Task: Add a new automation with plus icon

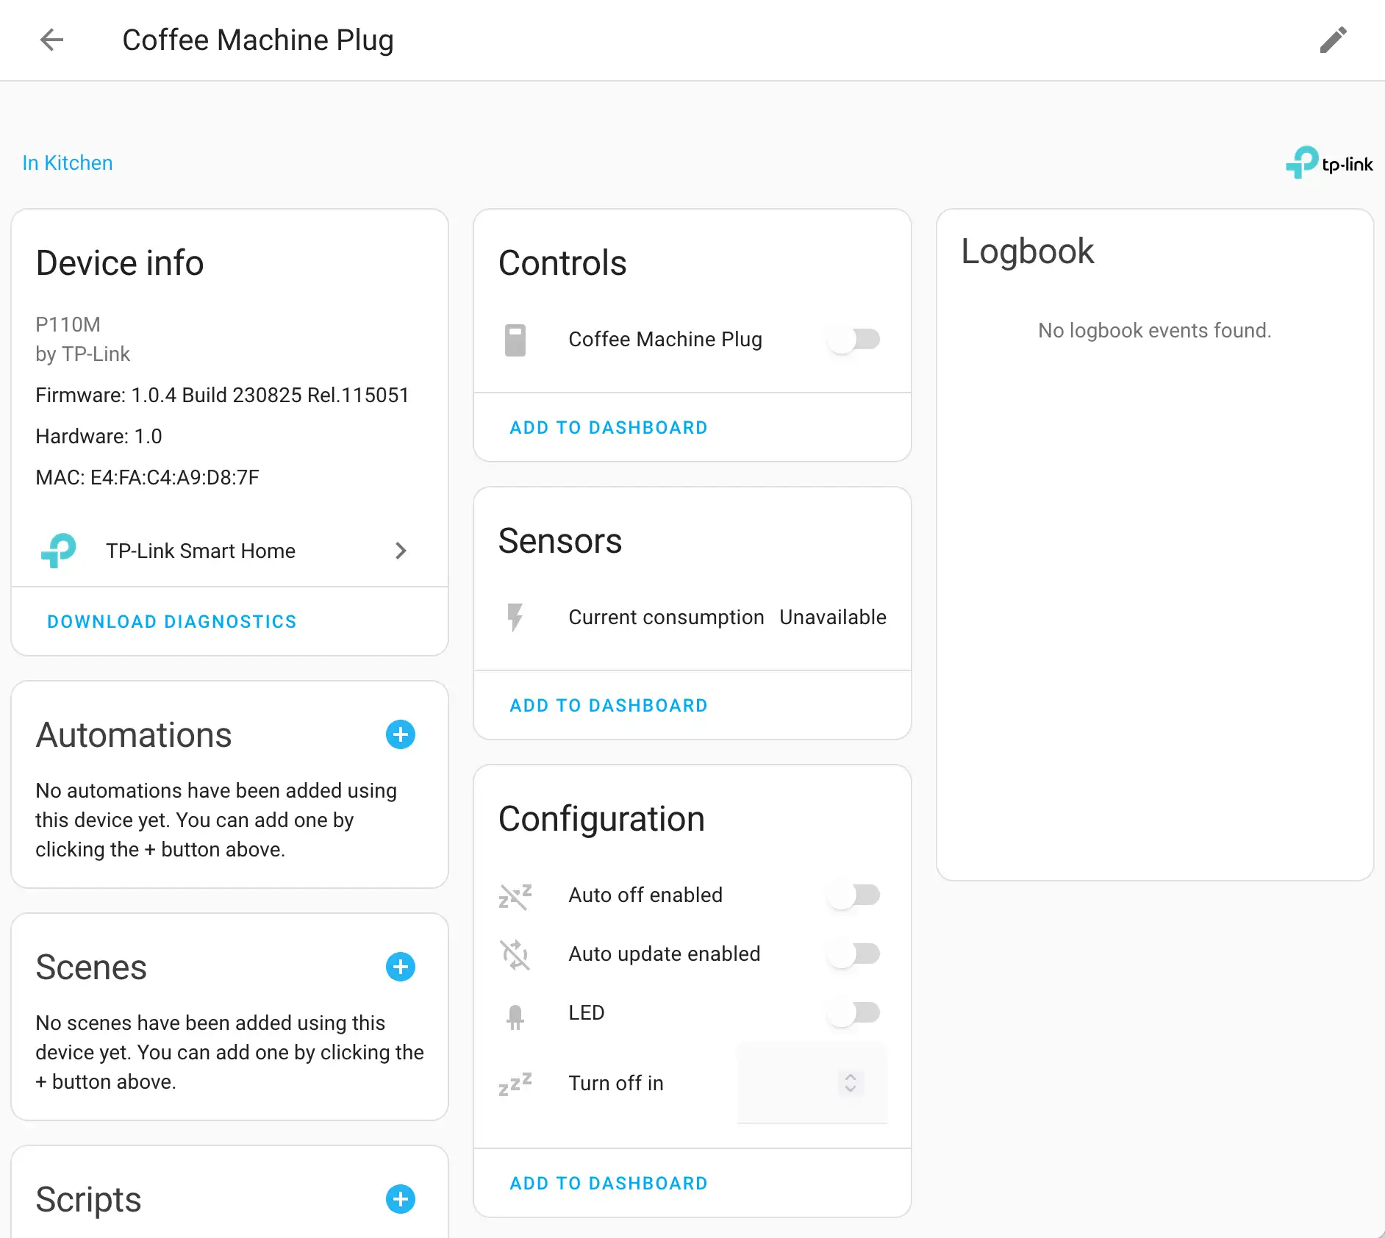Action: (400, 734)
